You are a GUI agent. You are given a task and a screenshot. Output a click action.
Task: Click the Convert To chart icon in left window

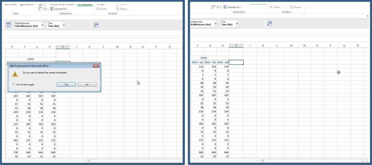point(52,9)
